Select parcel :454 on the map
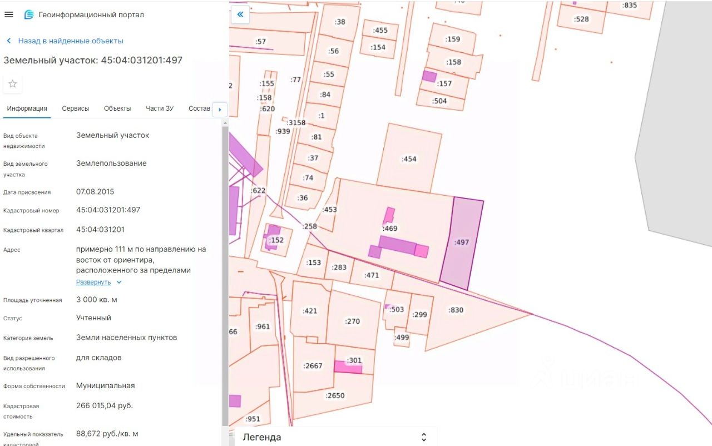 click(409, 159)
